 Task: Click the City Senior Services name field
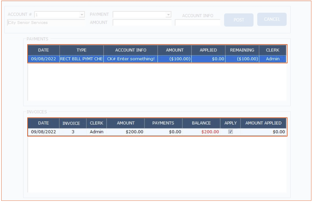coord(46,23)
